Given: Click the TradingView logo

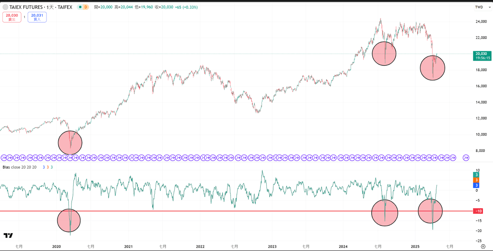Looking at the screenshot, I should (8, 235).
